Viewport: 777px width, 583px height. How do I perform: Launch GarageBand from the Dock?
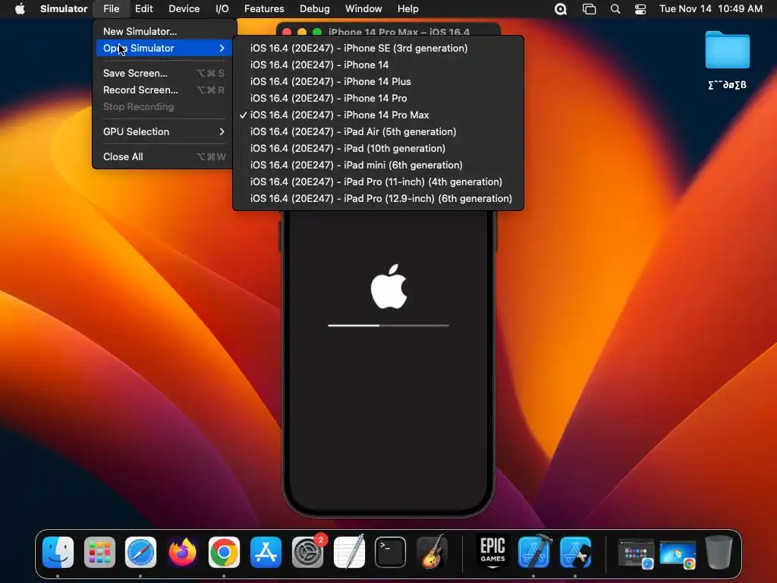(432, 553)
